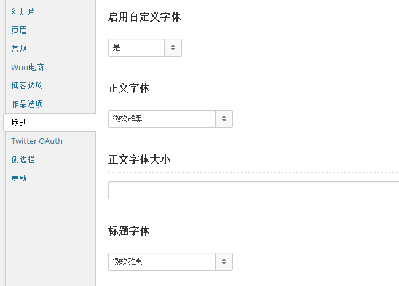Open the 幻灯片 settings tab

coord(23,12)
